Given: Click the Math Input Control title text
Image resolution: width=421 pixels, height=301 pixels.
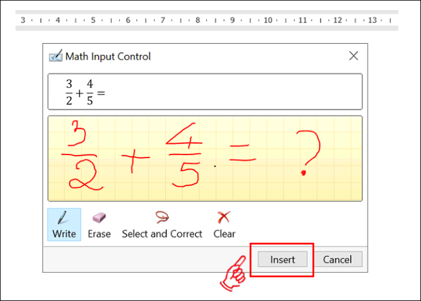Looking at the screenshot, I should [x=108, y=56].
